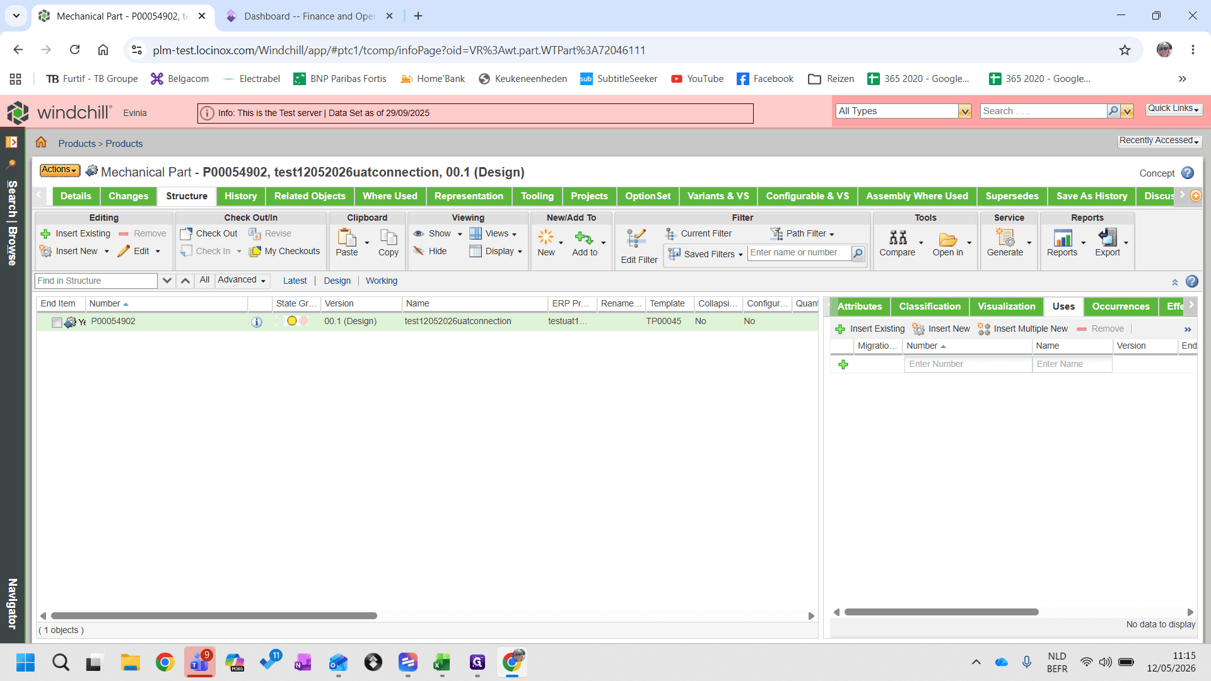
Task: Click the Find in Structure input field
Action: click(x=96, y=281)
